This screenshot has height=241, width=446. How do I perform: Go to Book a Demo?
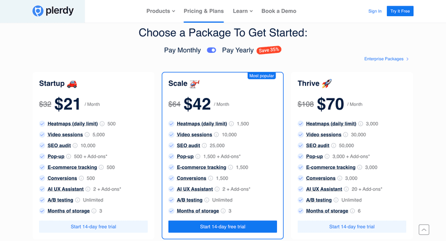click(279, 11)
